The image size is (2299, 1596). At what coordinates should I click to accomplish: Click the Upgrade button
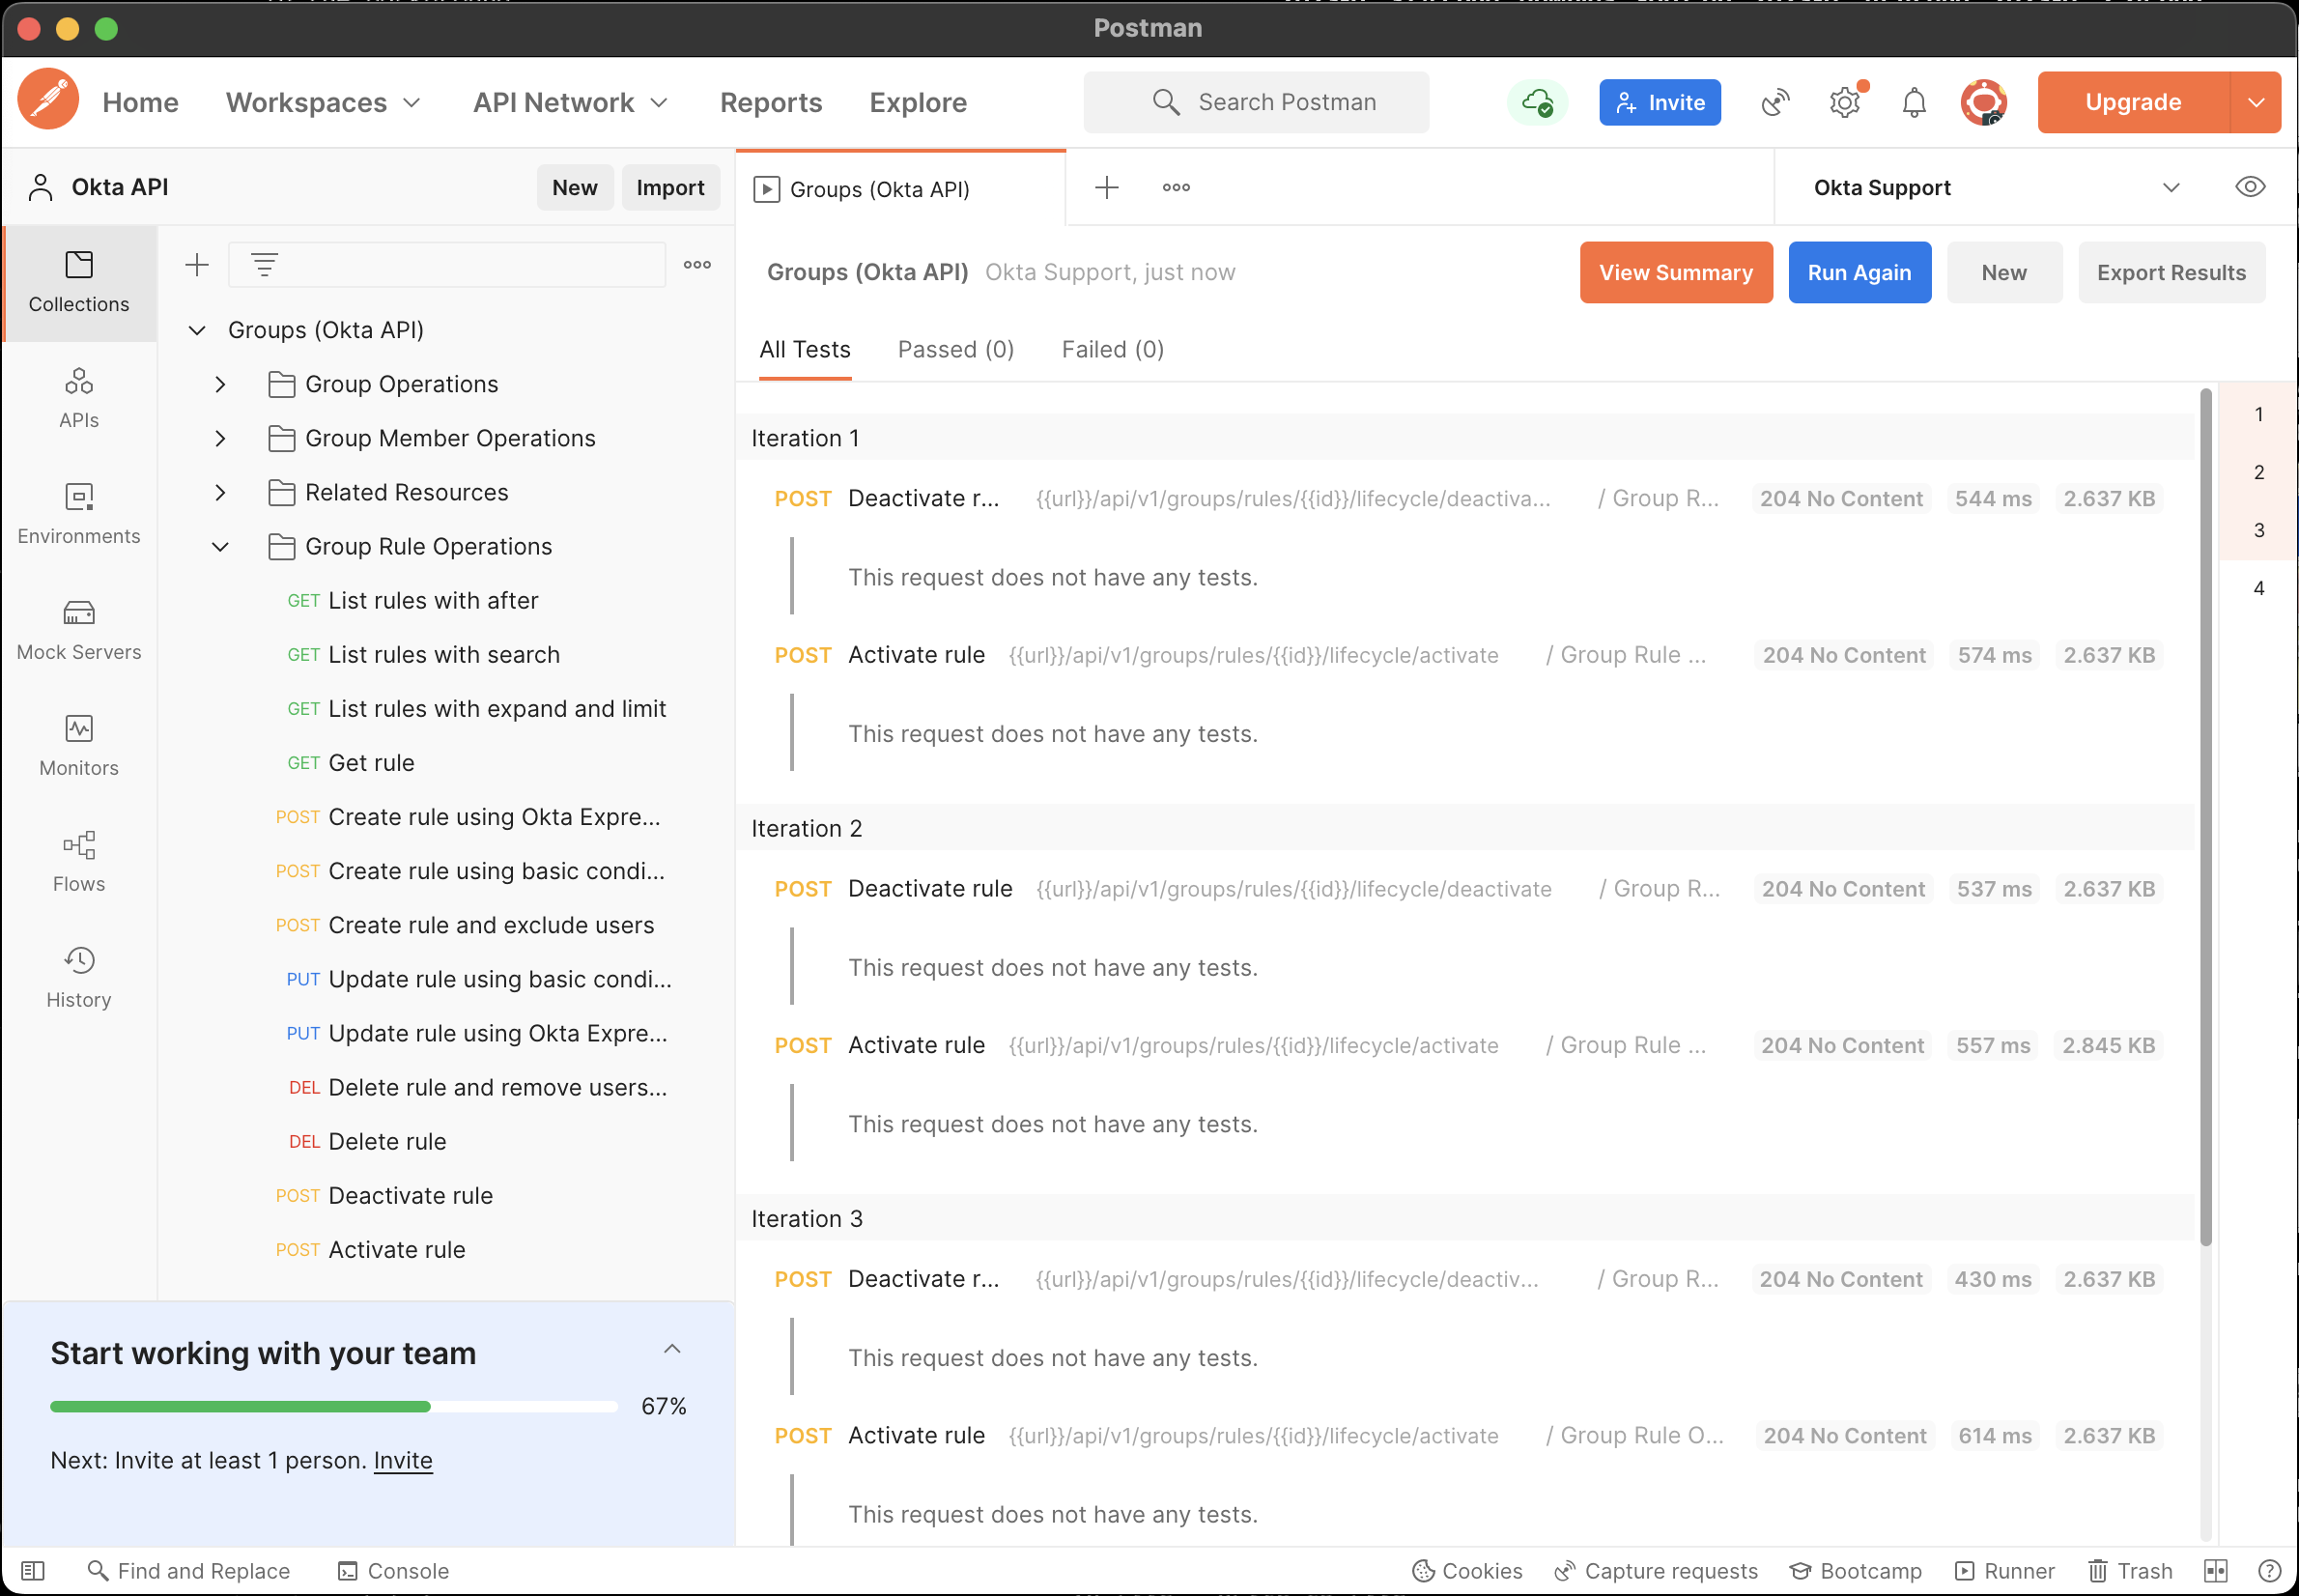(x=2133, y=102)
